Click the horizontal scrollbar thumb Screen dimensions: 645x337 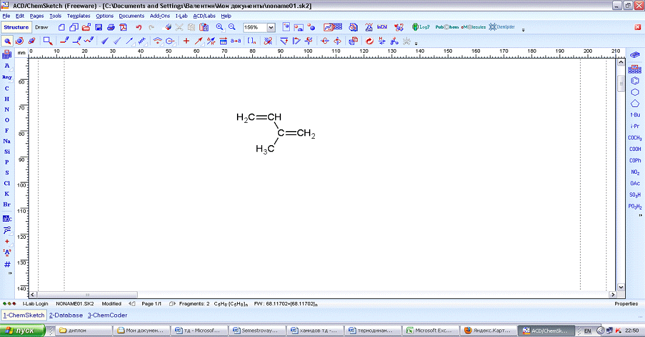(88, 294)
